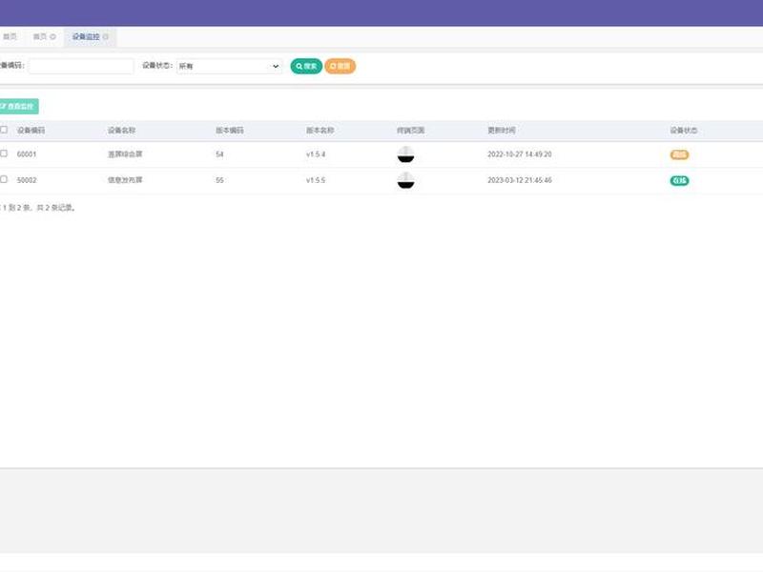The height and width of the screenshot is (572, 763).
Task: Tick the select-all checkbox in the table header
Action: click(4, 130)
